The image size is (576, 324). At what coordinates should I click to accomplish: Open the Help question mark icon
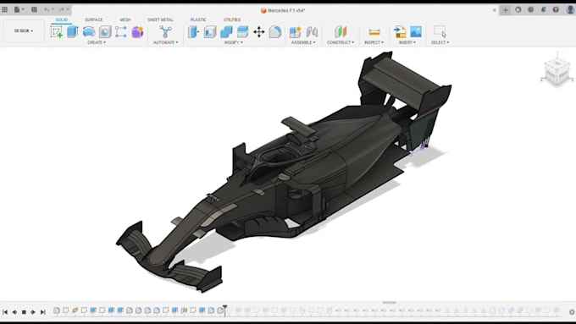pyautogui.click(x=556, y=10)
